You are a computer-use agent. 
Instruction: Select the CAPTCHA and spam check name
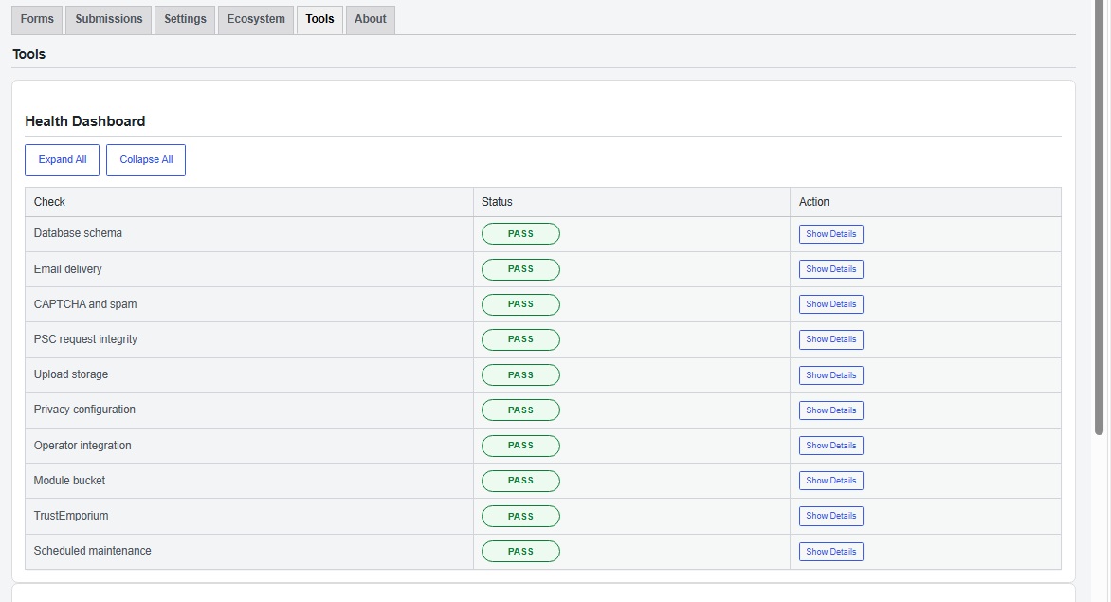click(x=85, y=304)
